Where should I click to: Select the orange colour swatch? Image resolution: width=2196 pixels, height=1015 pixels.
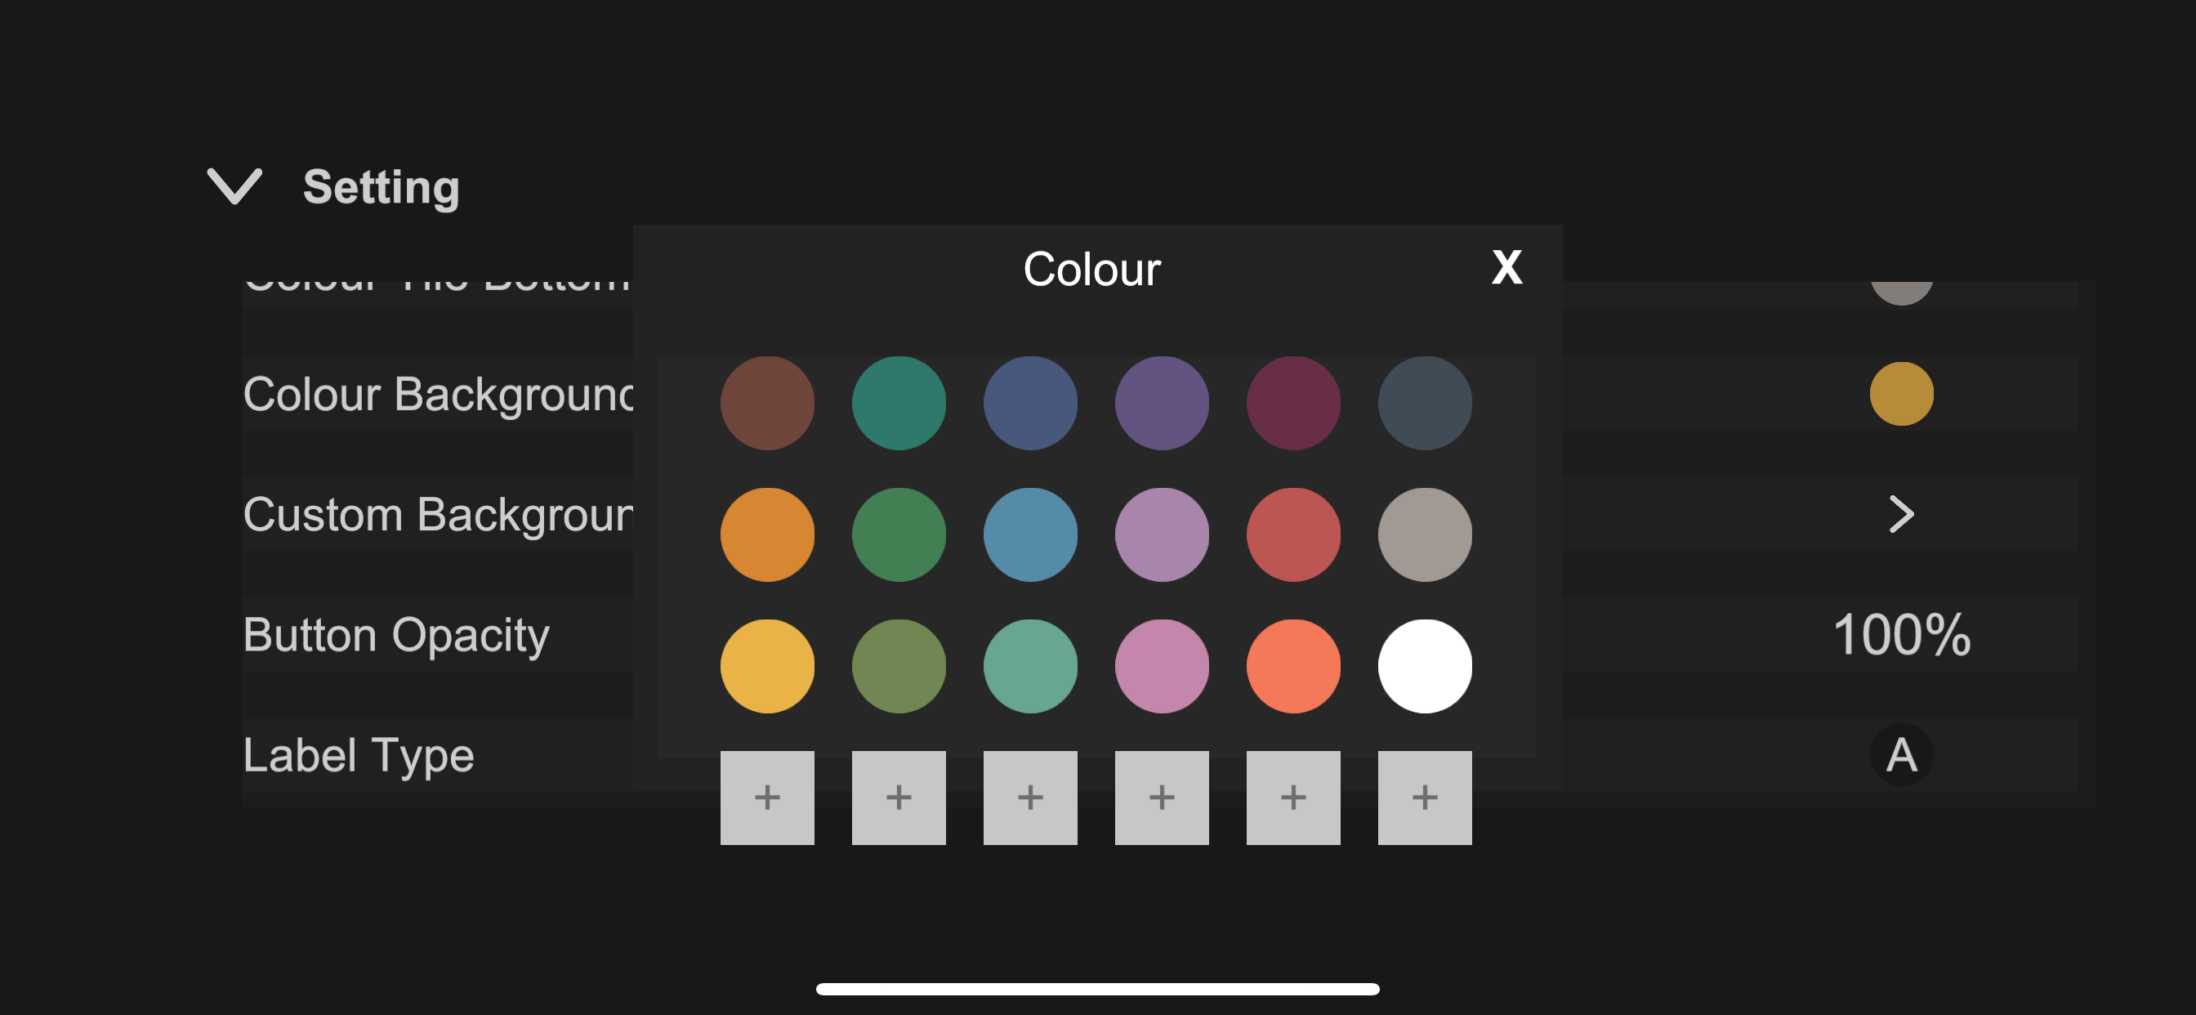tap(767, 534)
